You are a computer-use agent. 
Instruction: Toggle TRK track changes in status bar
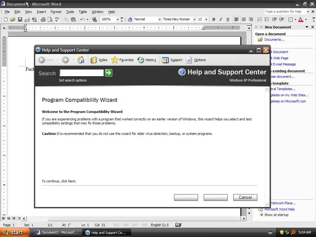click(x=126, y=225)
